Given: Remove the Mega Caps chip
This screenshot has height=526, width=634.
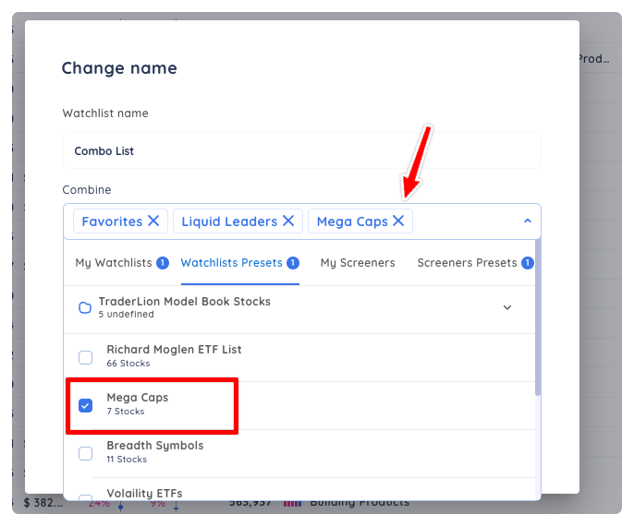Looking at the screenshot, I should [x=398, y=221].
